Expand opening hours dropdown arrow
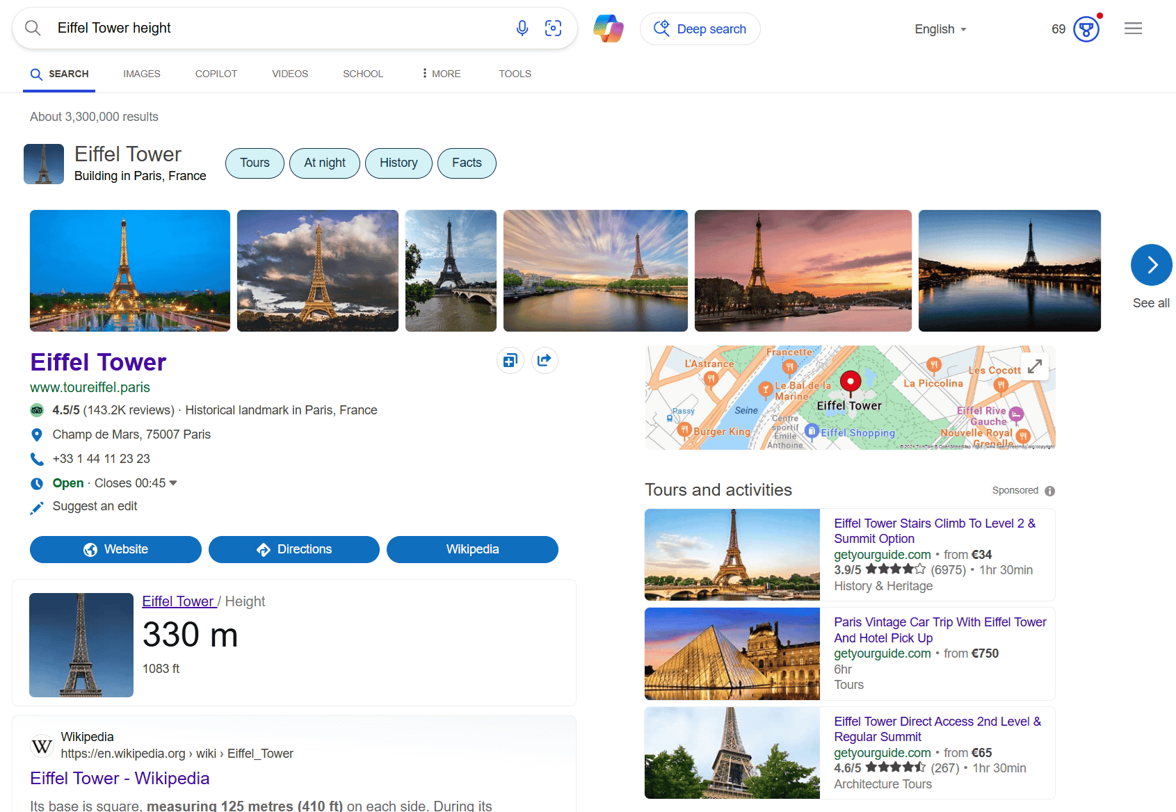The height and width of the screenshot is (812, 1176). click(x=173, y=482)
